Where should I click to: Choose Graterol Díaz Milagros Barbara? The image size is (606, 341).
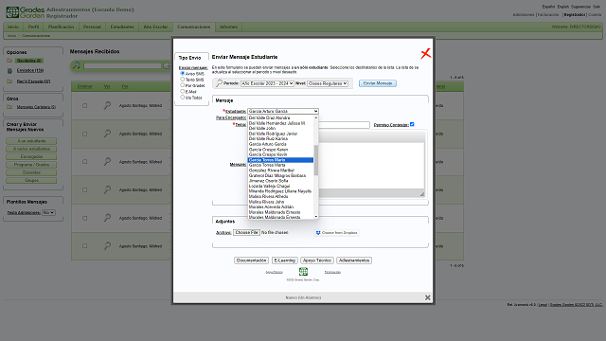(277, 175)
